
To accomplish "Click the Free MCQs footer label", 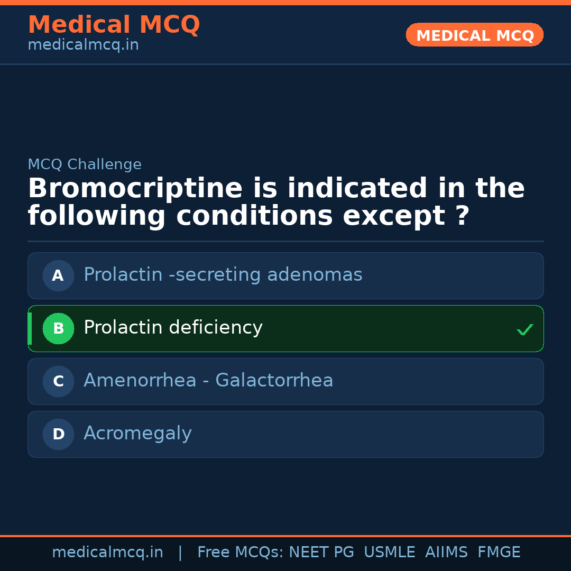I will point(241,552).
